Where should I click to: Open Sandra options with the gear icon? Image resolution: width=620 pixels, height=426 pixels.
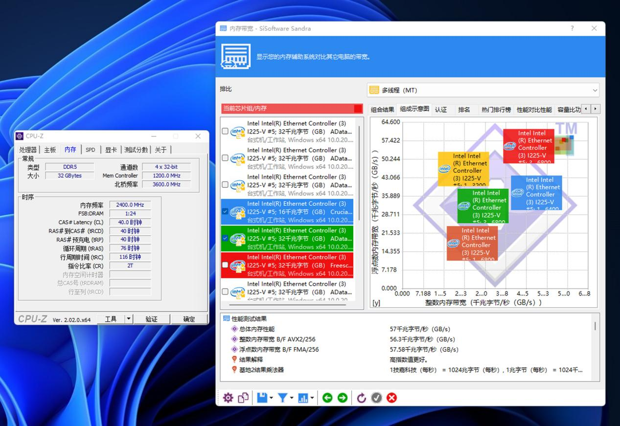pos(228,398)
